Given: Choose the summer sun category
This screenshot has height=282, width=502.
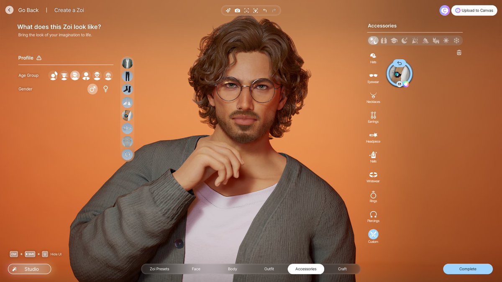Looking at the screenshot, I should click(446, 41).
